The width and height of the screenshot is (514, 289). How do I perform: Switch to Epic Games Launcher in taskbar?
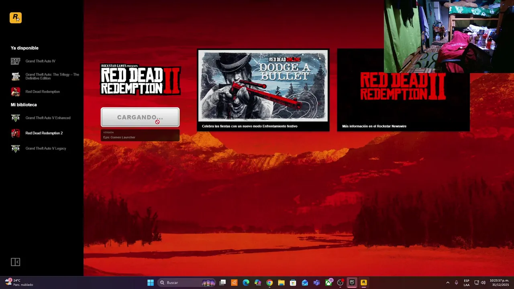(352, 283)
